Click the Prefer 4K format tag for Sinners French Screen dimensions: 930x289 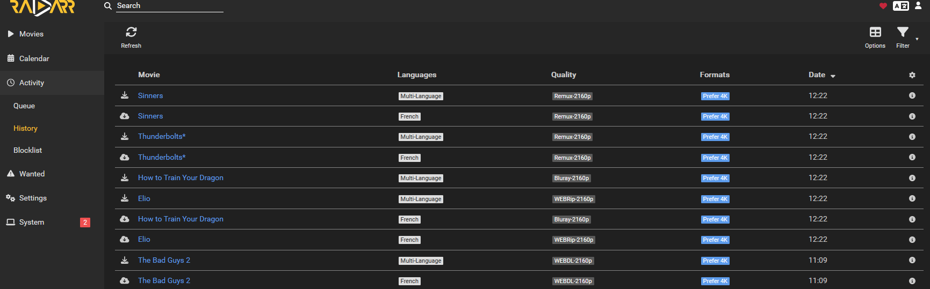tap(715, 116)
